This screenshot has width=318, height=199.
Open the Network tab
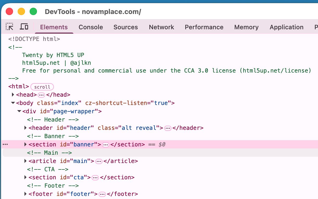pyautogui.click(x=161, y=27)
